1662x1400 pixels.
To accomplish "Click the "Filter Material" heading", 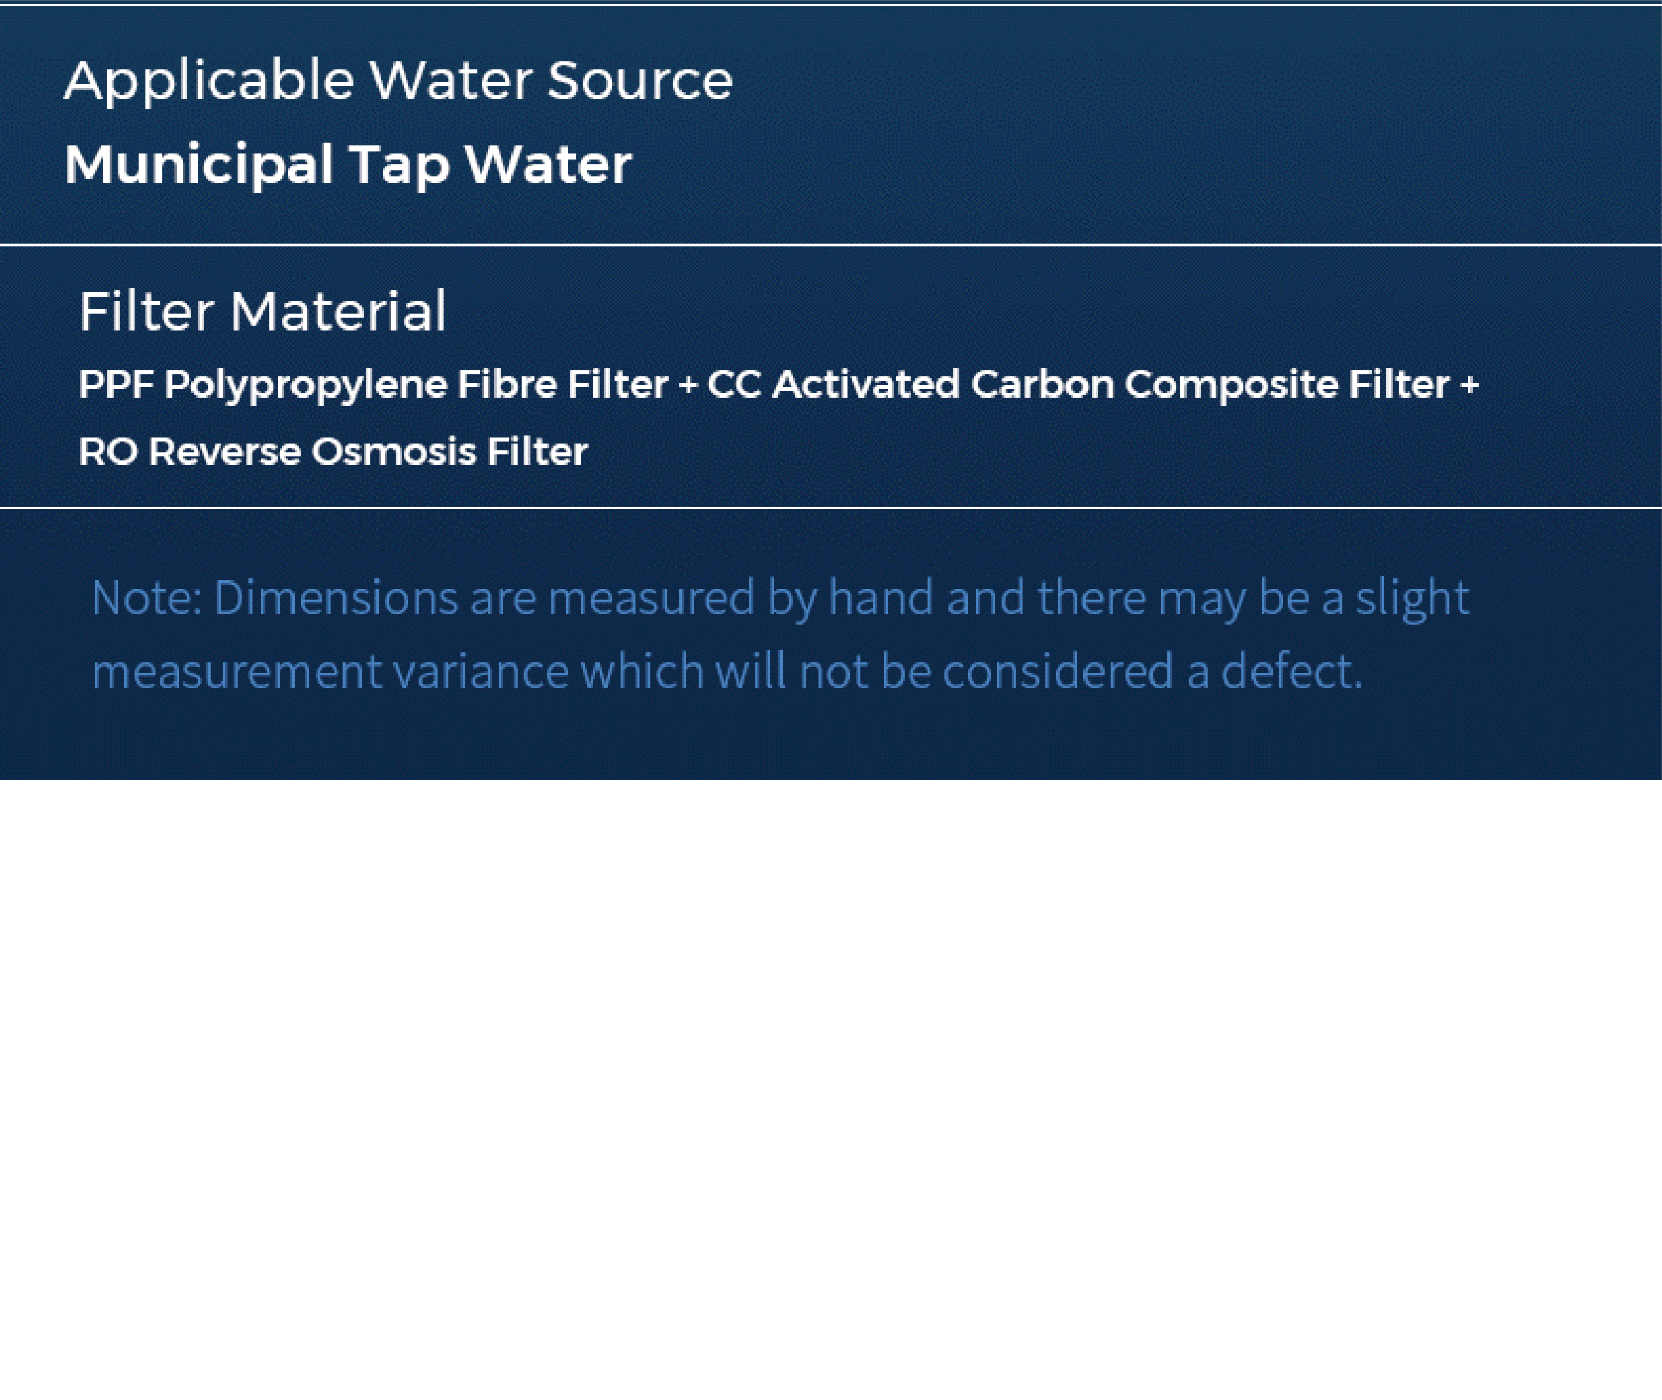I will (263, 311).
